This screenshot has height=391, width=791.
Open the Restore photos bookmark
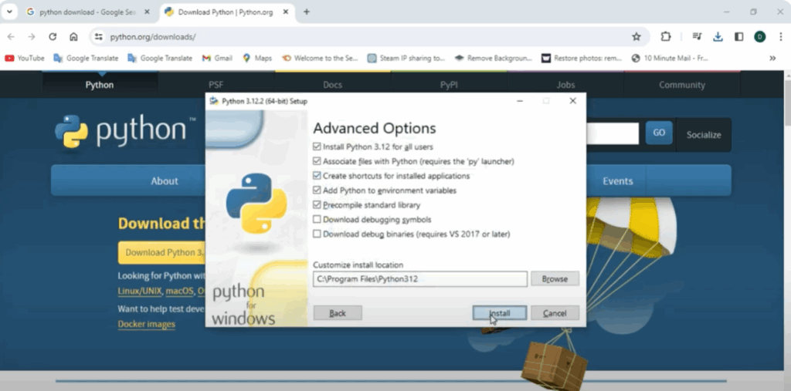tap(582, 59)
